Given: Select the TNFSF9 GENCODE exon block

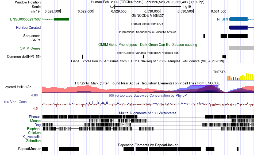Looking at the screenshot, I should [x=238, y=19].
